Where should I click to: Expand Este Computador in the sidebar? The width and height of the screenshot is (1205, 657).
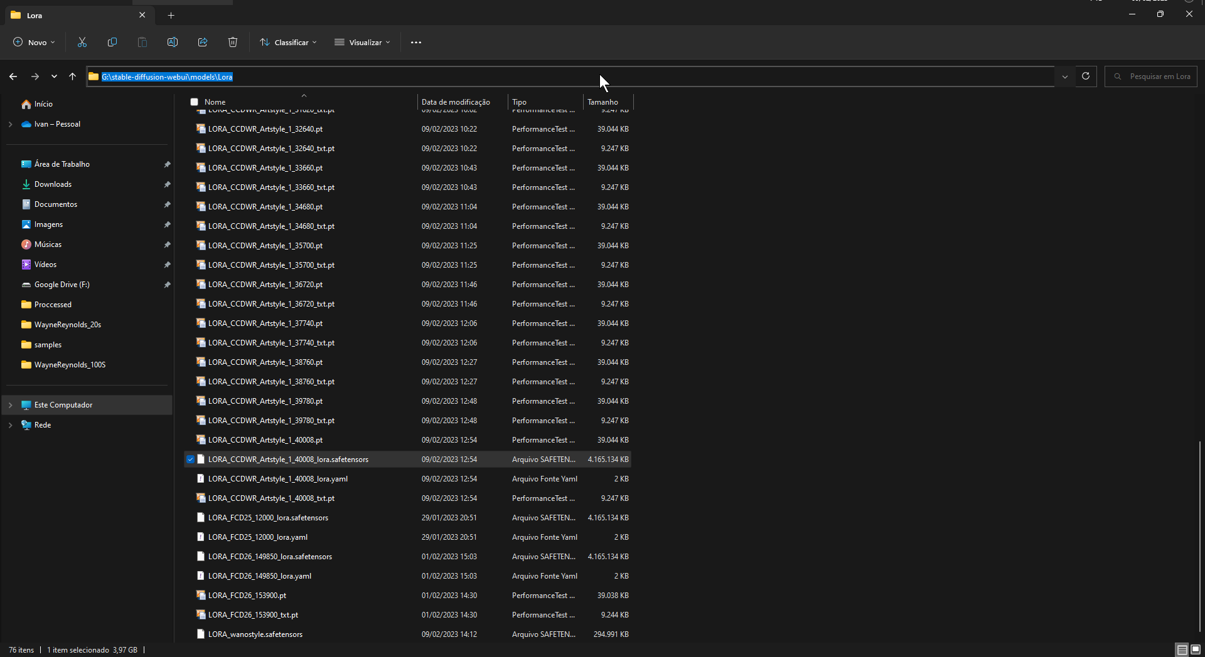[x=9, y=405]
